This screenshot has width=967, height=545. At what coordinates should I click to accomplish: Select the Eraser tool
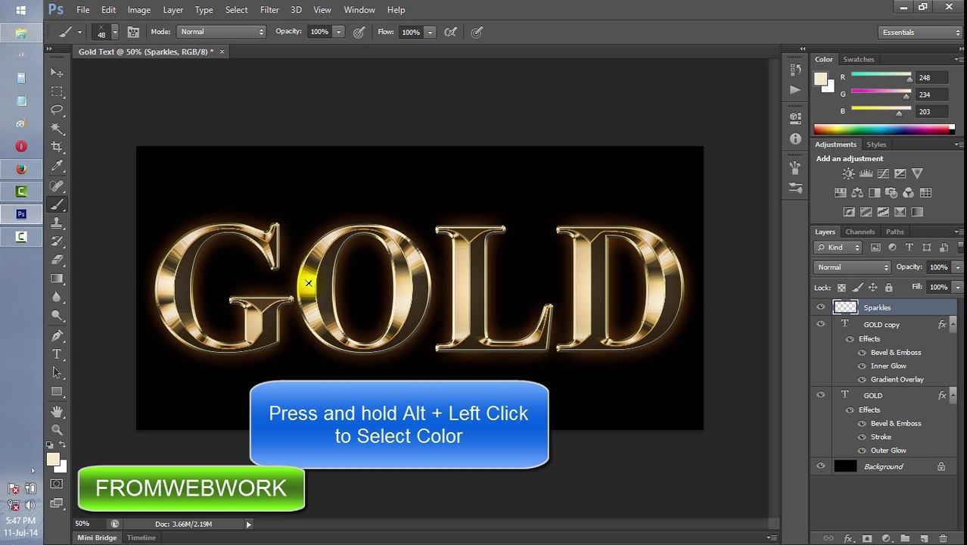(x=57, y=260)
